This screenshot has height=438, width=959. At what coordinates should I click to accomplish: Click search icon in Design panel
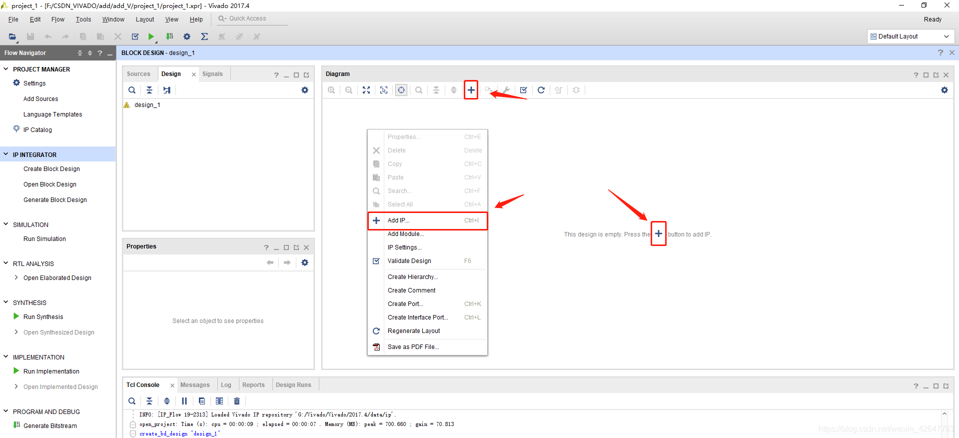pos(132,90)
